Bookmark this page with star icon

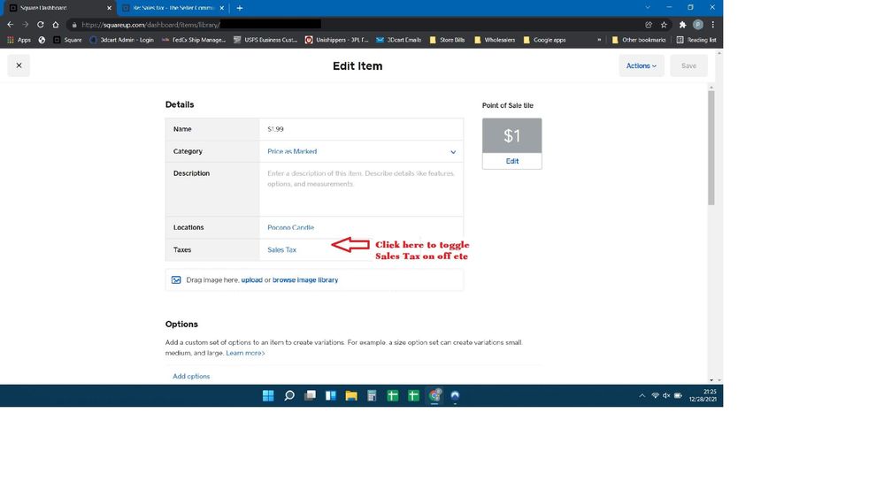click(x=664, y=25)
